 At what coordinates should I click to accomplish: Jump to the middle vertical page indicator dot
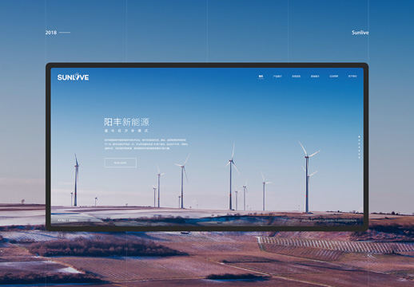(x=359, y=147)
